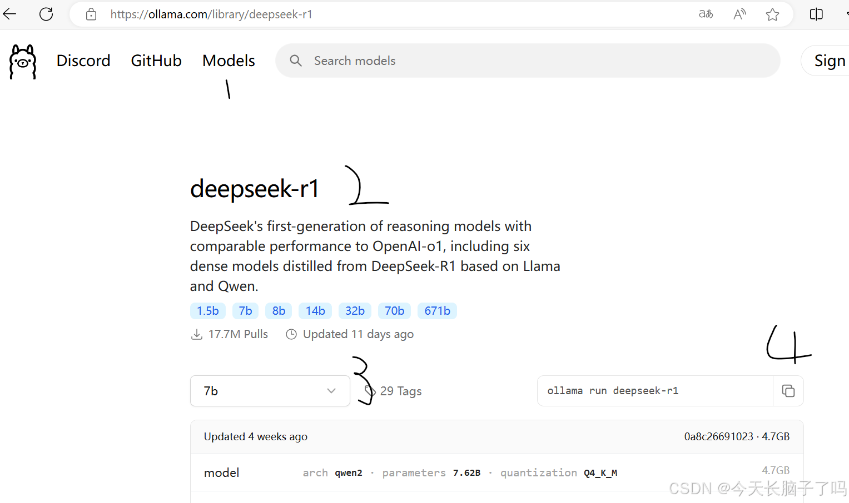Click the Updated 4 weeks ago text
This screenshot has height=503, width=849.
pyautogui.click(x=256, y=436)
